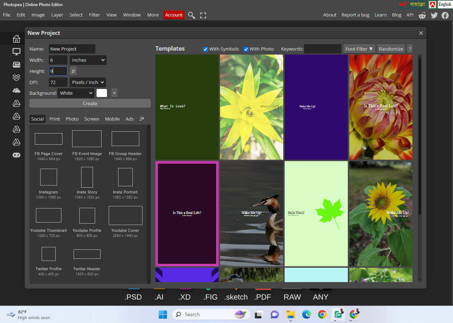Screen dimensions: 453x323
Task: Open the Pixels / Inch dropdown
Action: pos(88,82)
